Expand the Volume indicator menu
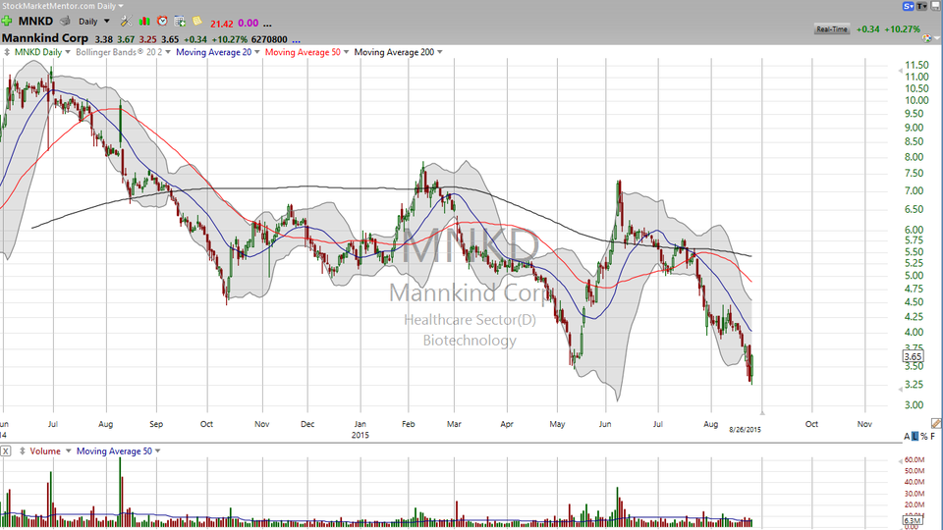943x530 pixels. [68, 451]
